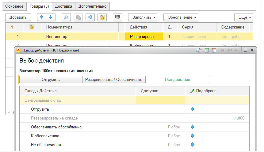The image size is (264, 152).
Task: Click the Содержание column header
Action: [233, 27]
